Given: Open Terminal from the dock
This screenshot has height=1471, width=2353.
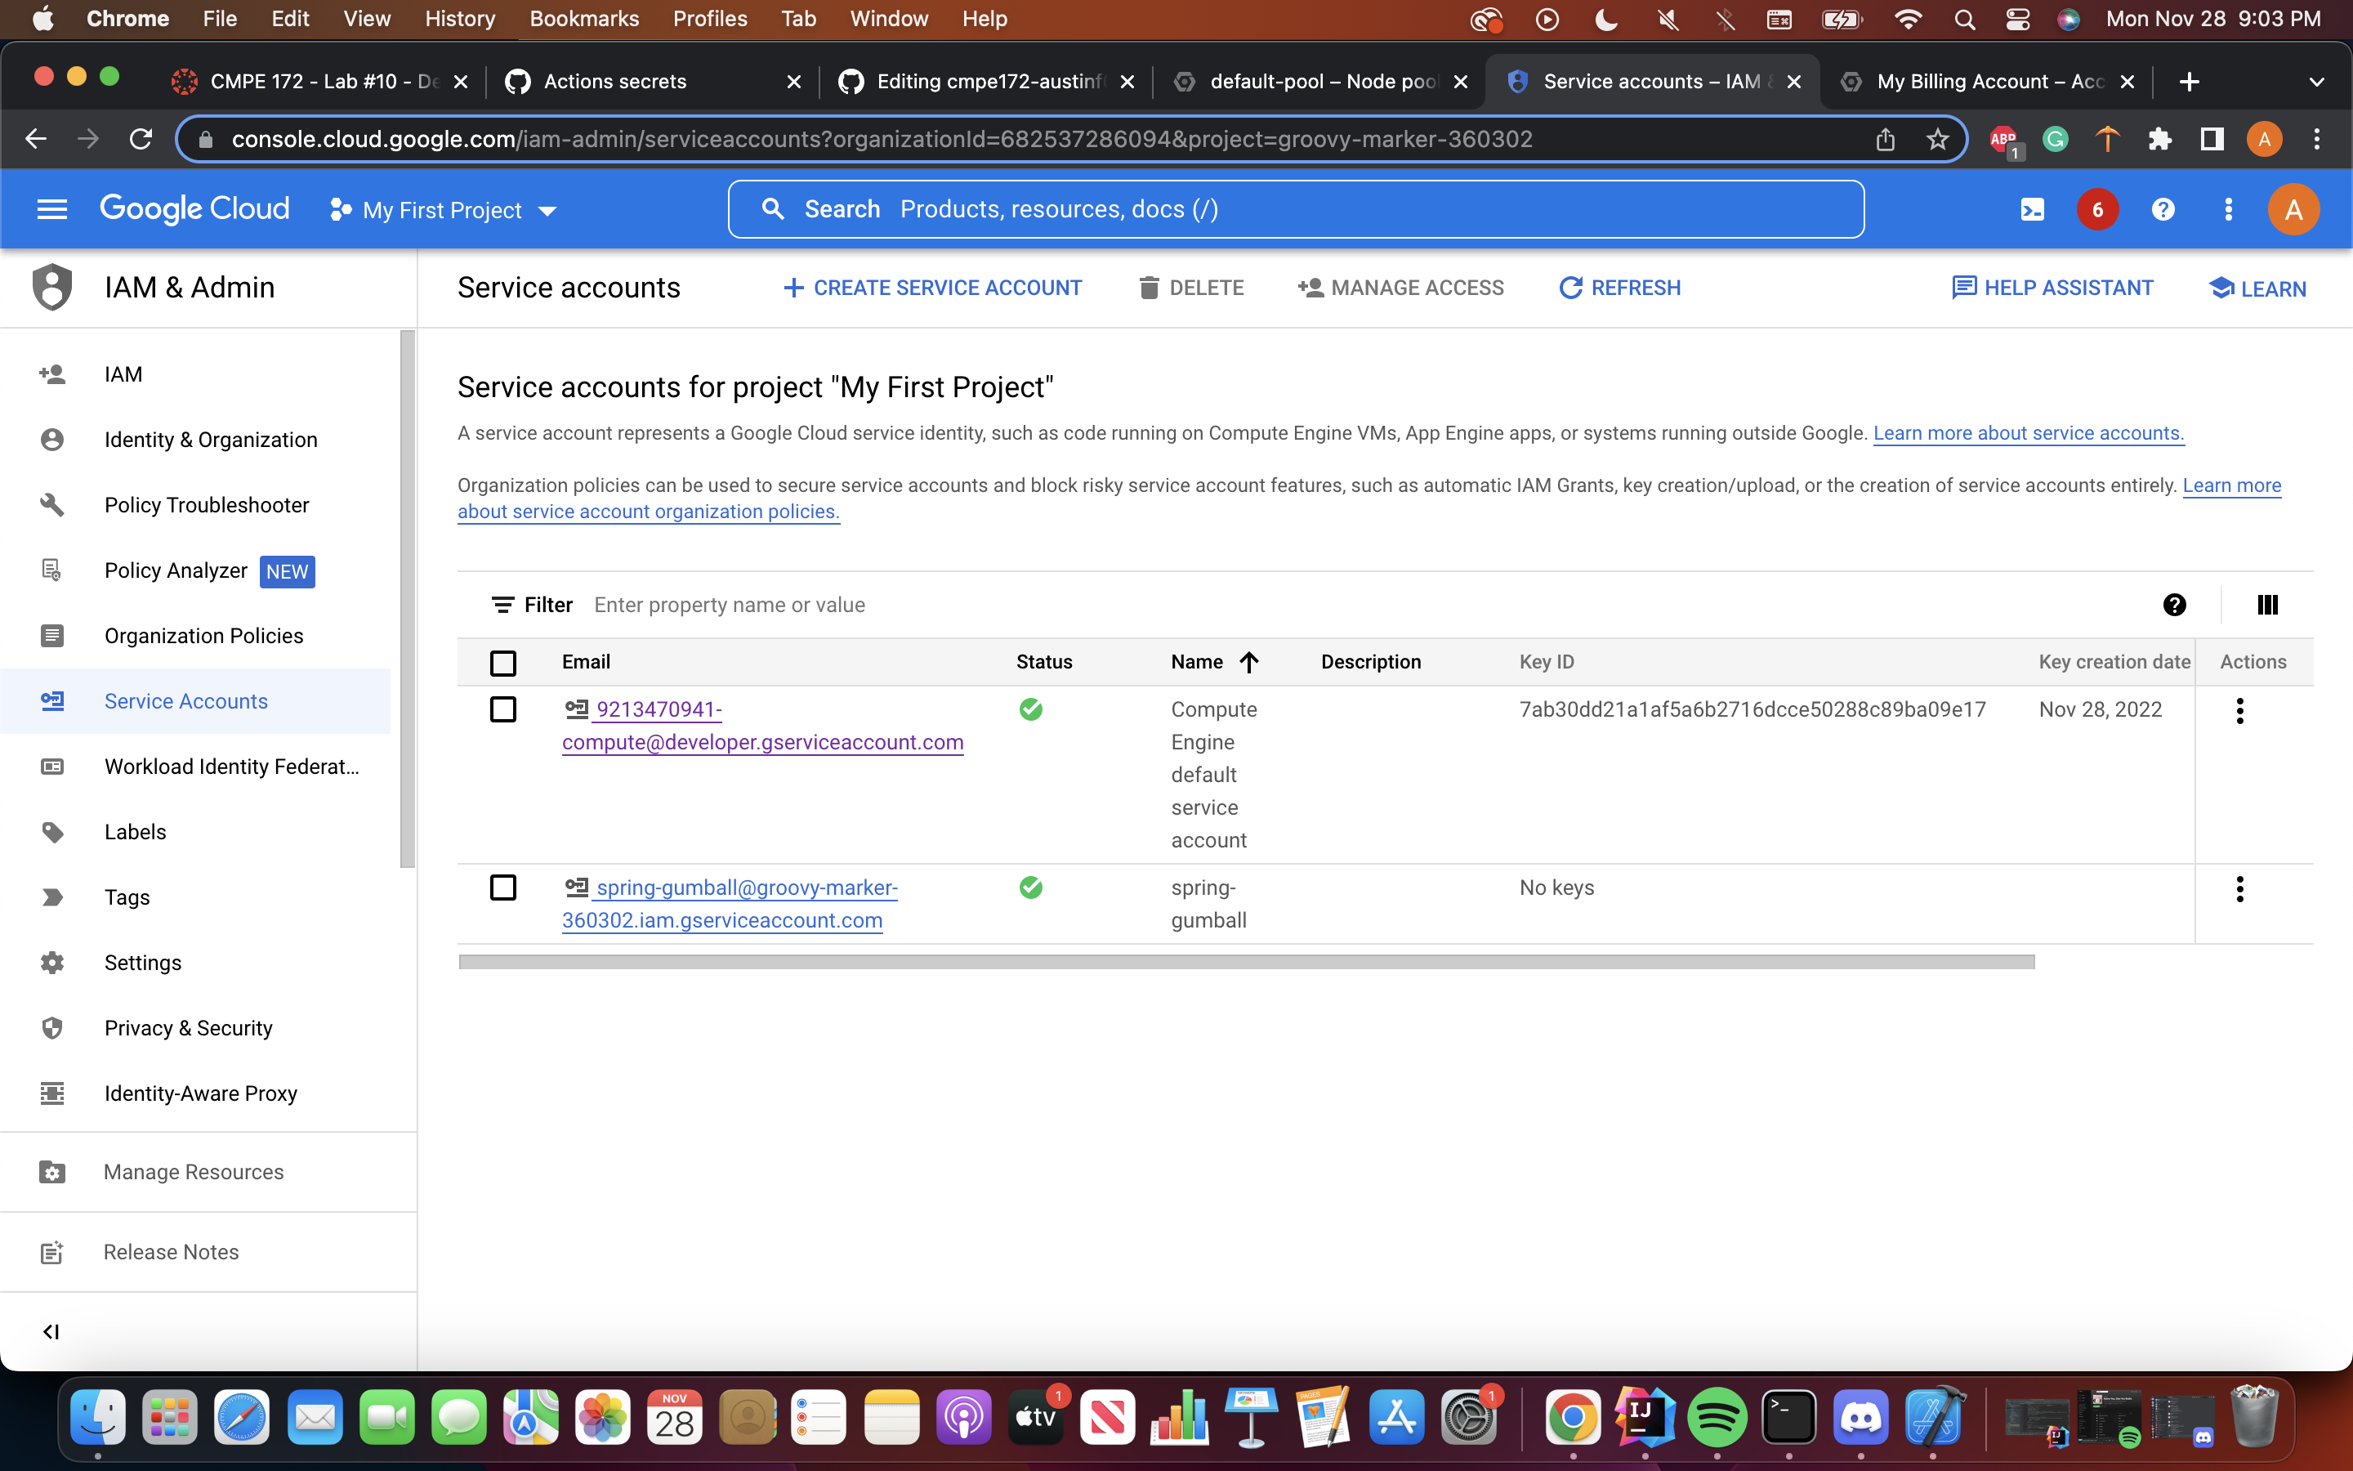Looking at the screenshot, I should 1789,1416.
